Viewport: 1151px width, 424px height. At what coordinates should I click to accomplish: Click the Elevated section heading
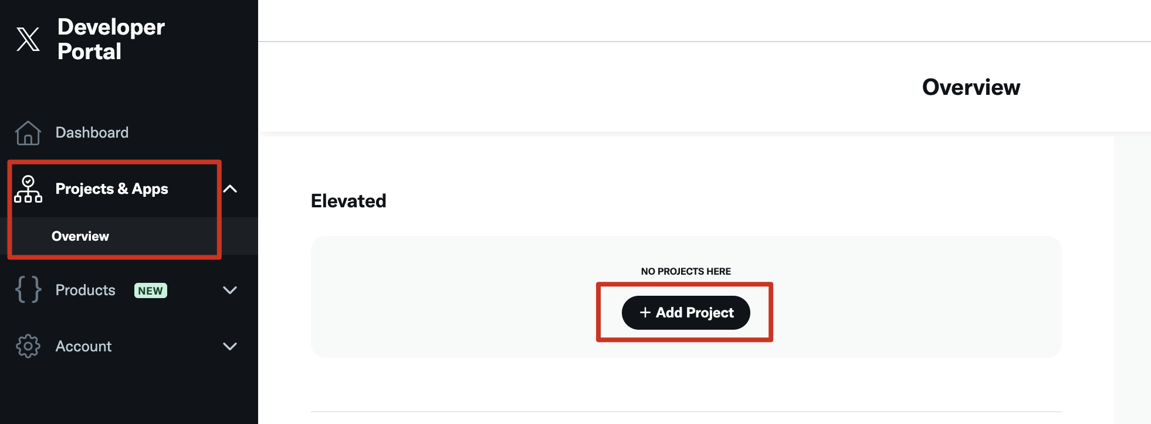coord(348,201)
